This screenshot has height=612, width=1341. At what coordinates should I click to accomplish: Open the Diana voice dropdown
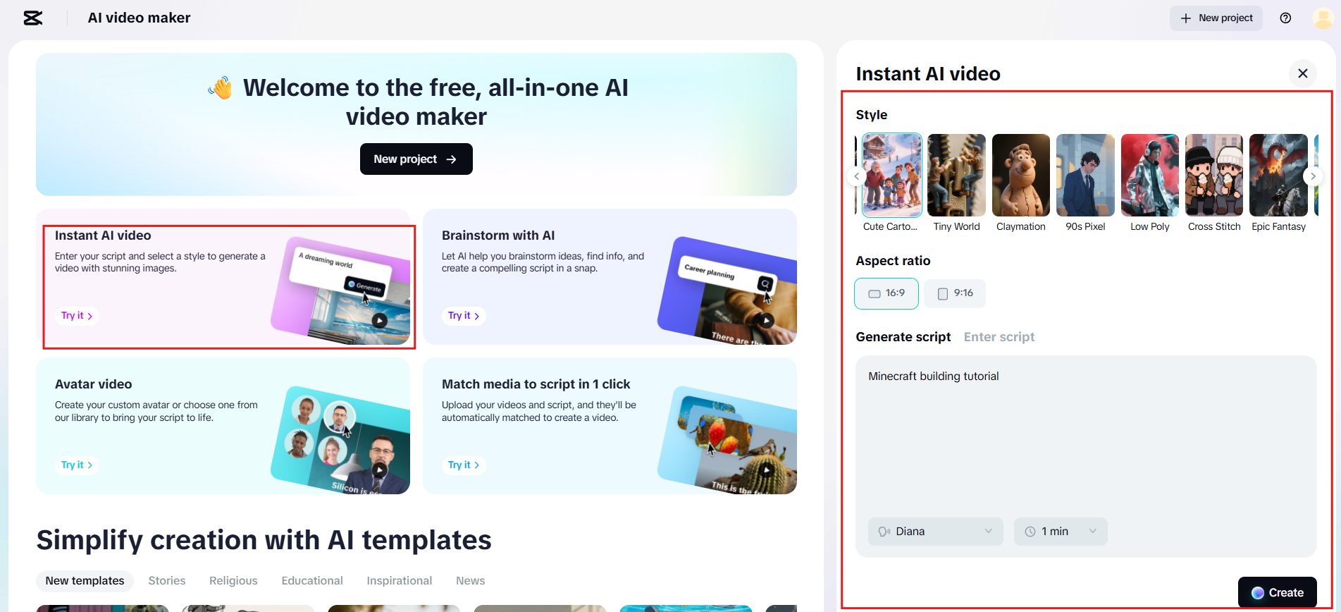(x=935, y=532)
